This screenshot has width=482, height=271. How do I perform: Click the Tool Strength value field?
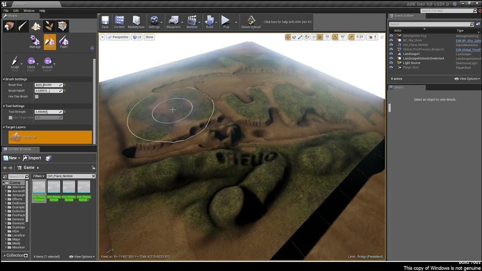pos(48,112)
